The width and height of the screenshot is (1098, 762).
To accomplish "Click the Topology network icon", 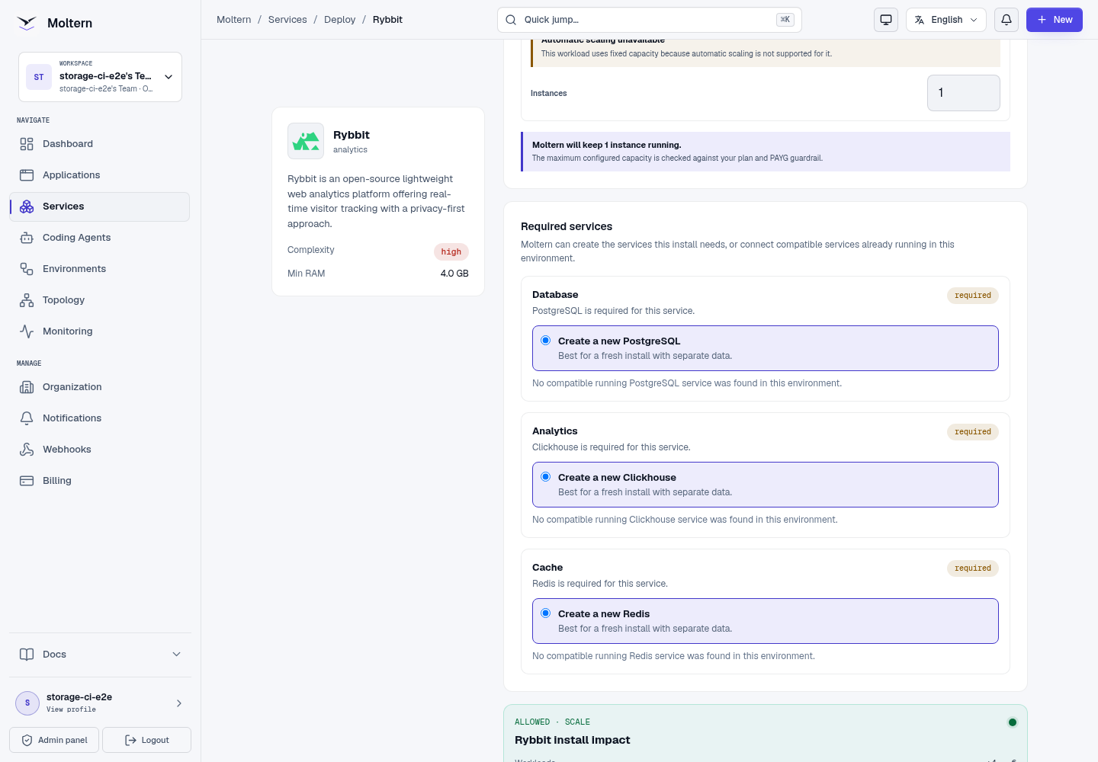I will [27, 300].
